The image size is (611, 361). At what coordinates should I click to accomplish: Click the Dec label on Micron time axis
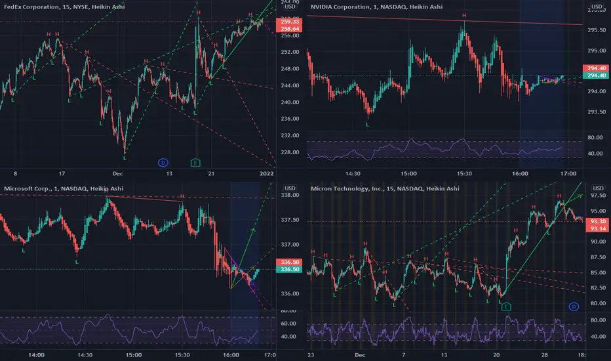click(x=360, y=355)
